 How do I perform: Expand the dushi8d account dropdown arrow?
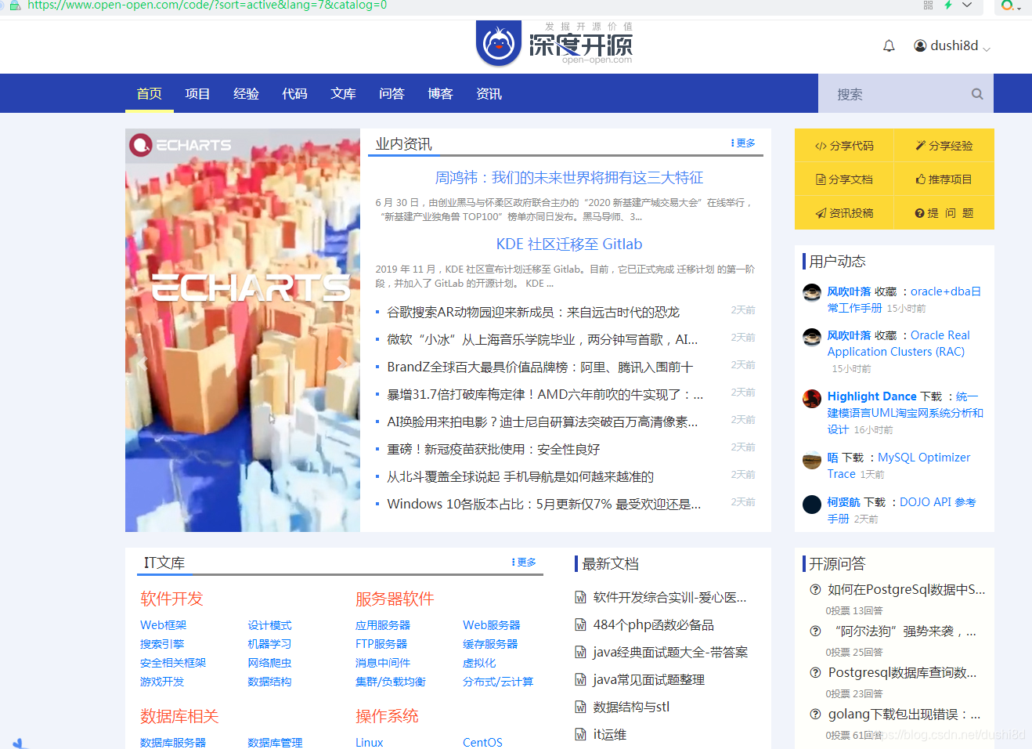(987, 49)
